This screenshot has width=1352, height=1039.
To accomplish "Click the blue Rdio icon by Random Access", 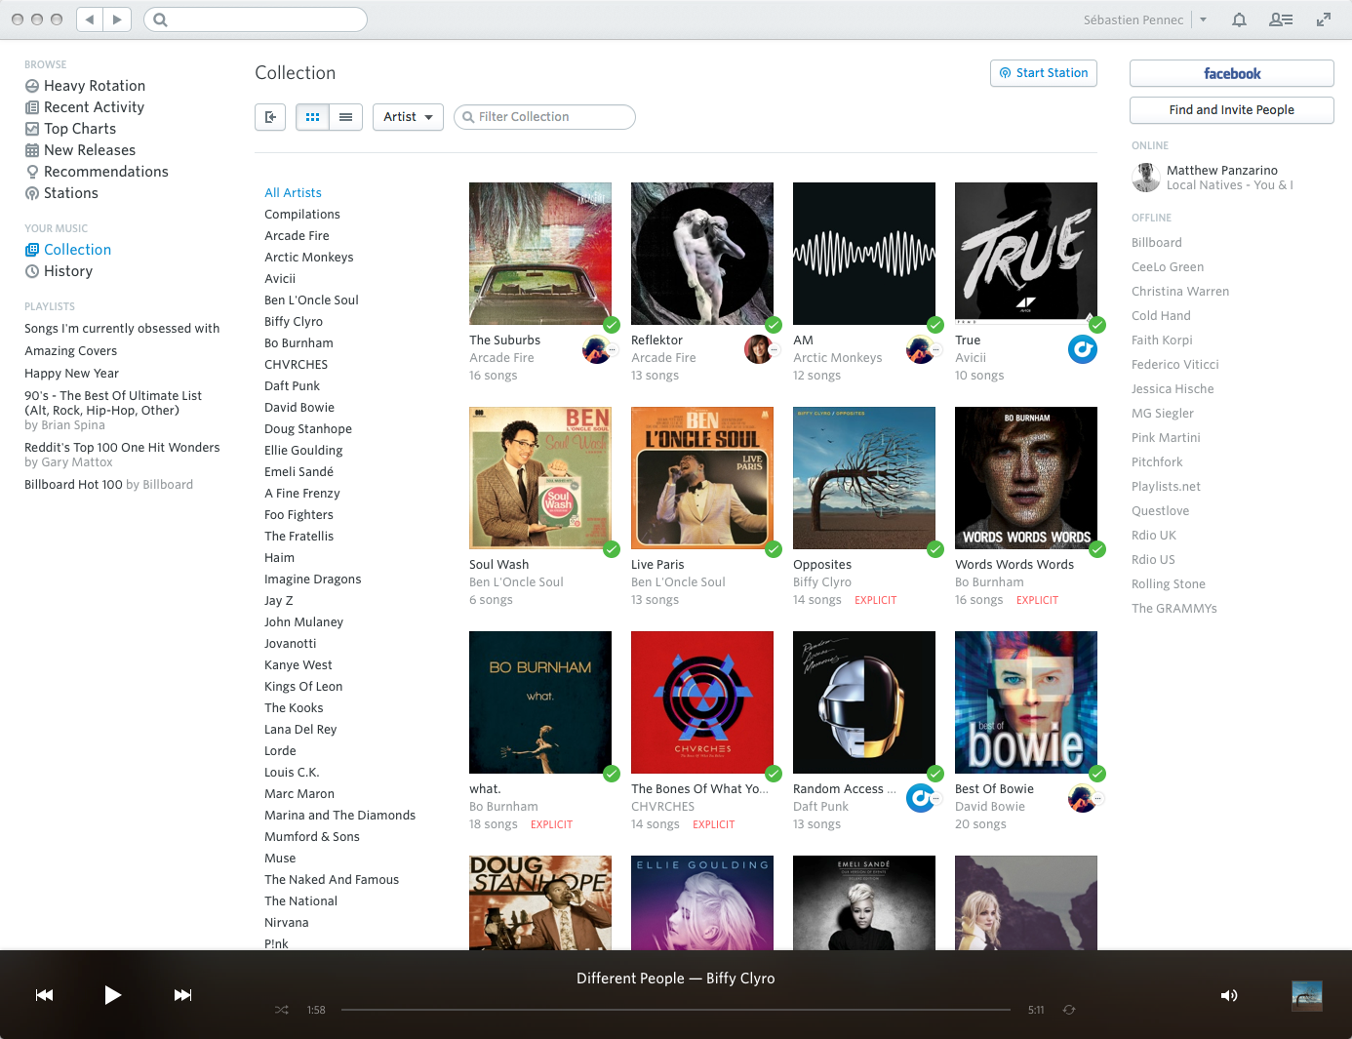I will (921, 798).
